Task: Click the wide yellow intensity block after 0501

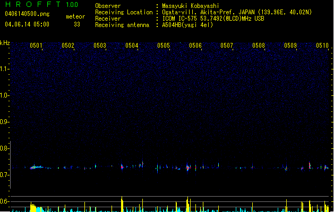Action: (x=33, y=207)
